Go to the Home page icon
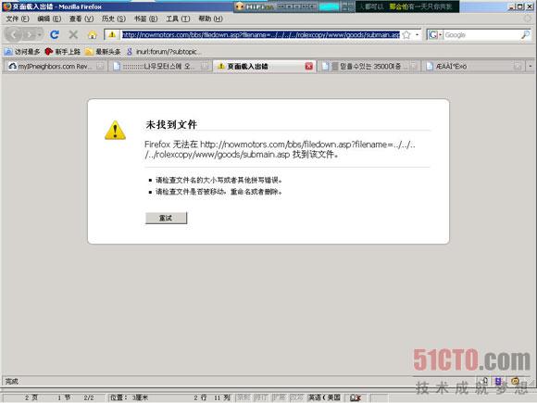 (x=93, y=34)
